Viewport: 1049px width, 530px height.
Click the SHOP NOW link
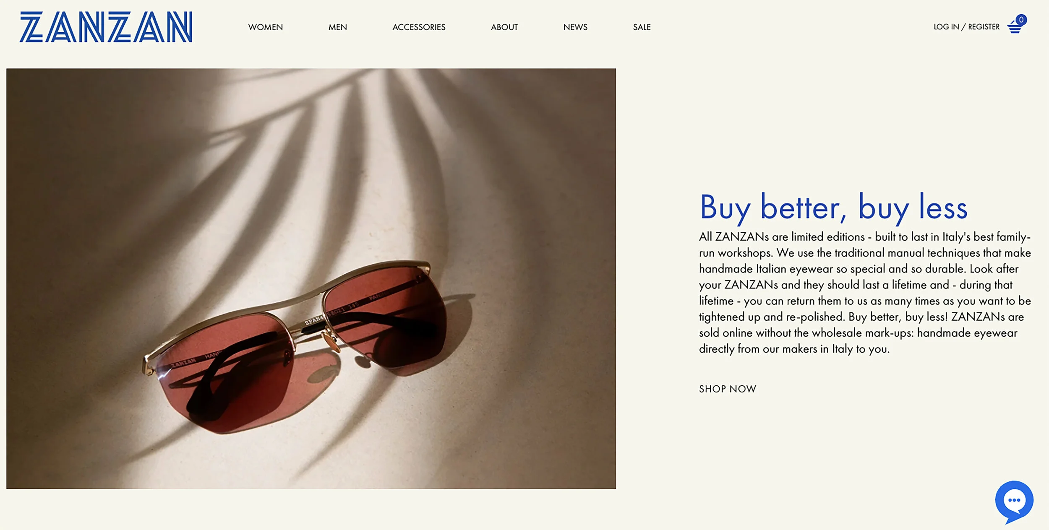click(x=728, y=389)
